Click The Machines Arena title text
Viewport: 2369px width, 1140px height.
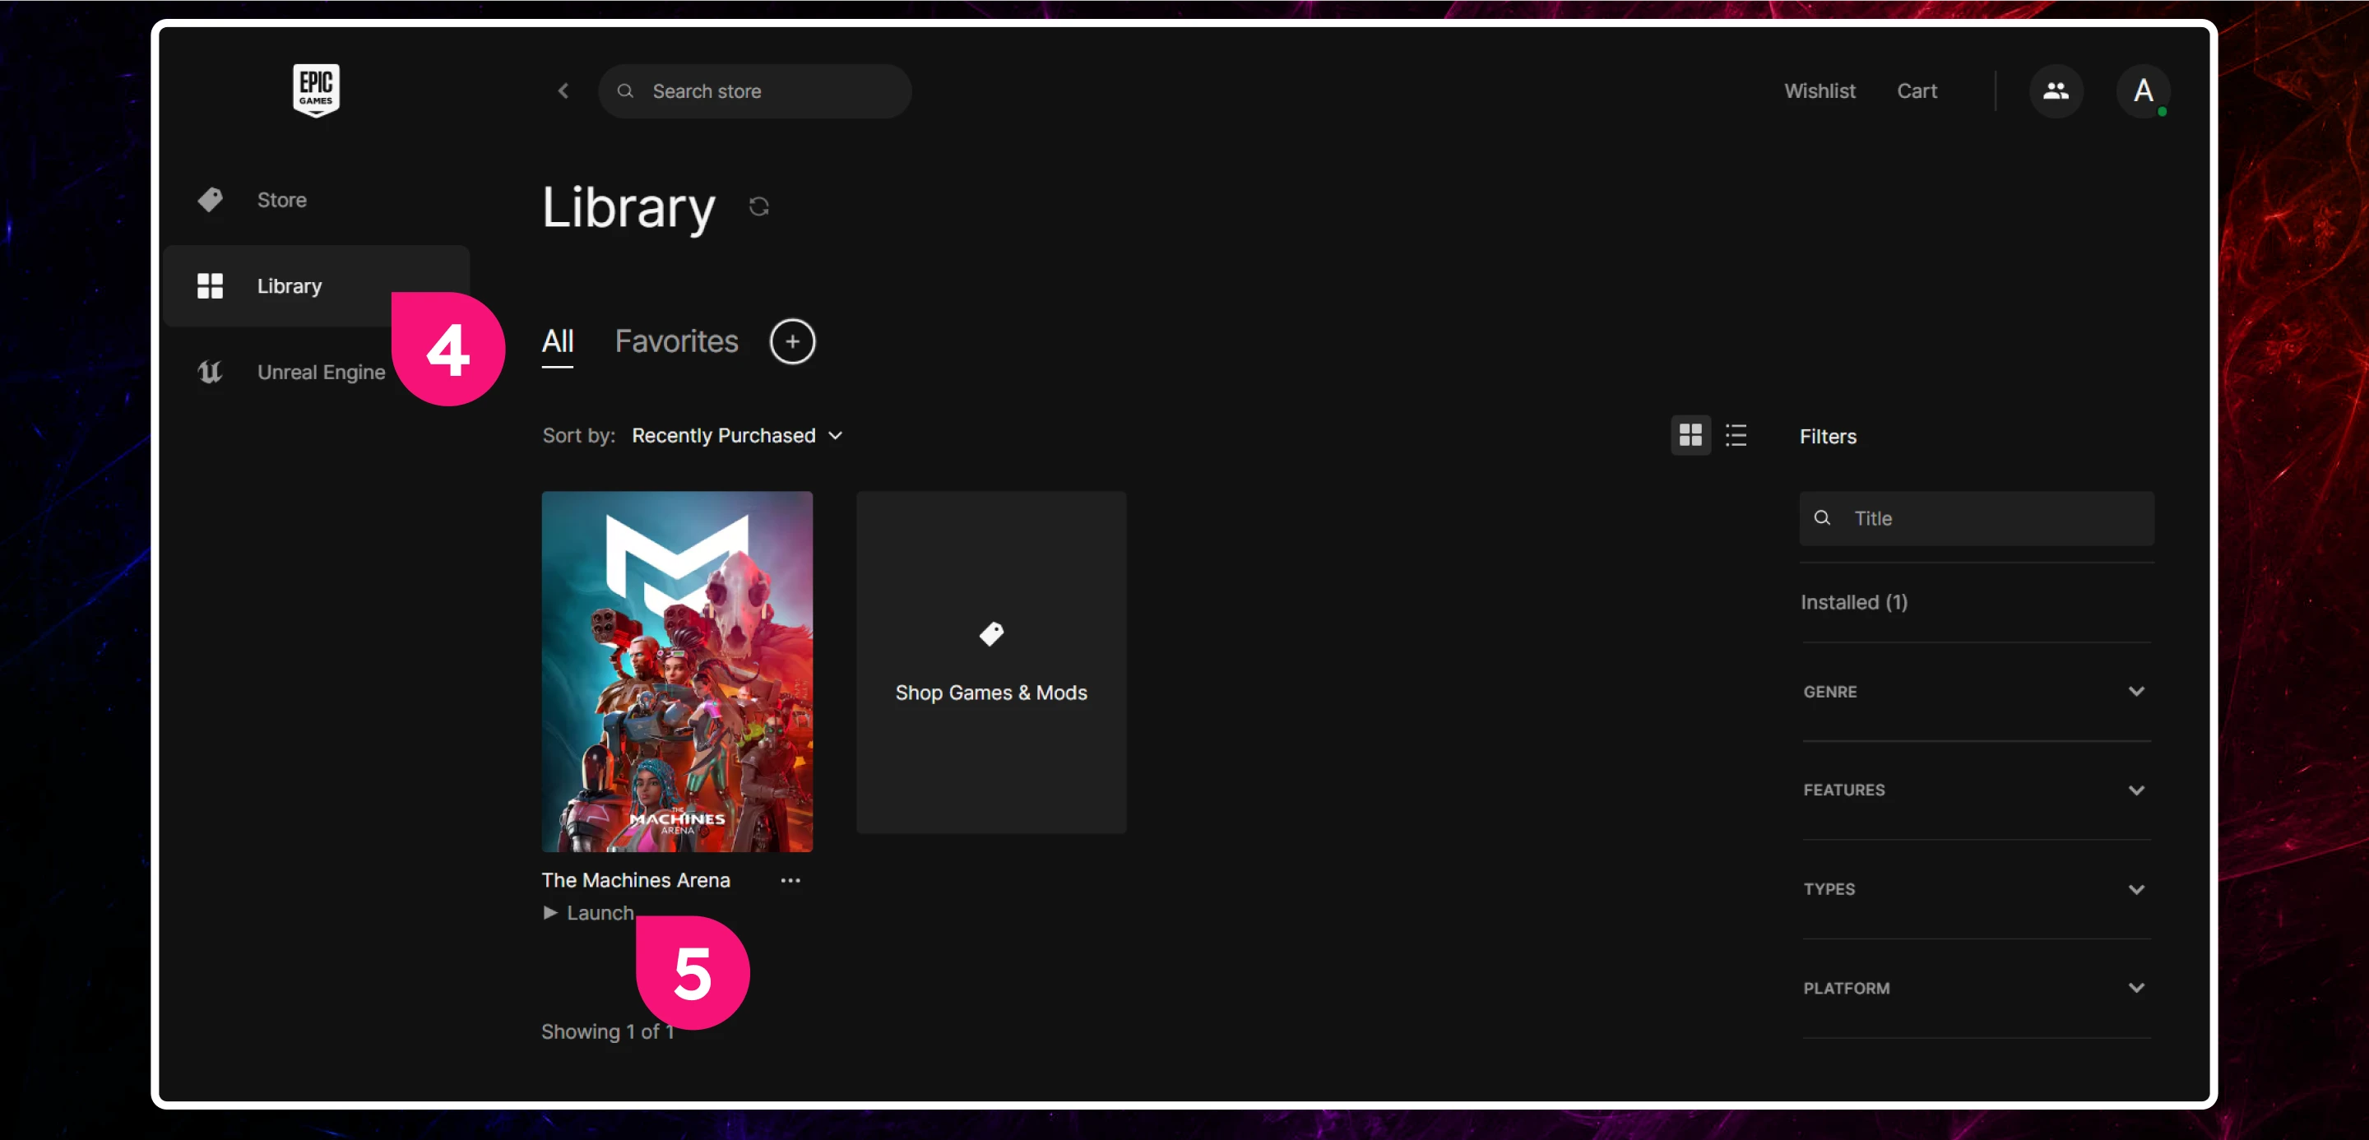click(x=636, y=880)
